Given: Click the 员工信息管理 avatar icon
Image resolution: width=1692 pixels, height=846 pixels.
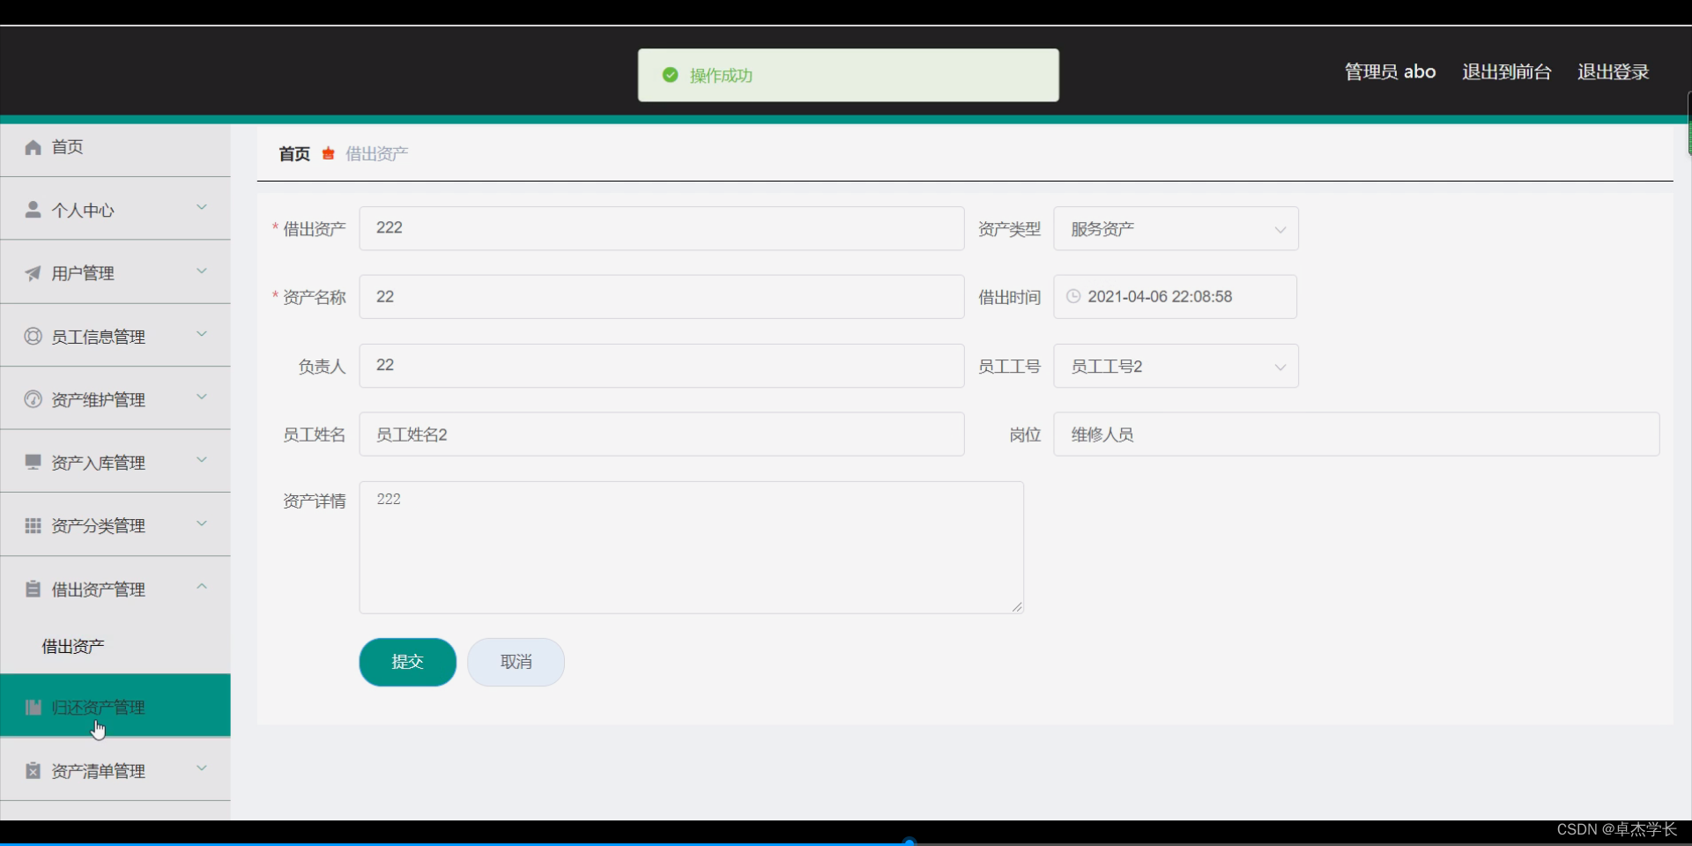Looking at the screenshot, I should (32, 336).
